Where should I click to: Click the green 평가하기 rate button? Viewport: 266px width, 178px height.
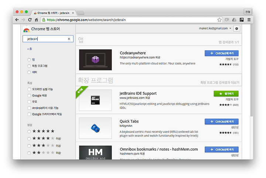point(226,94)
